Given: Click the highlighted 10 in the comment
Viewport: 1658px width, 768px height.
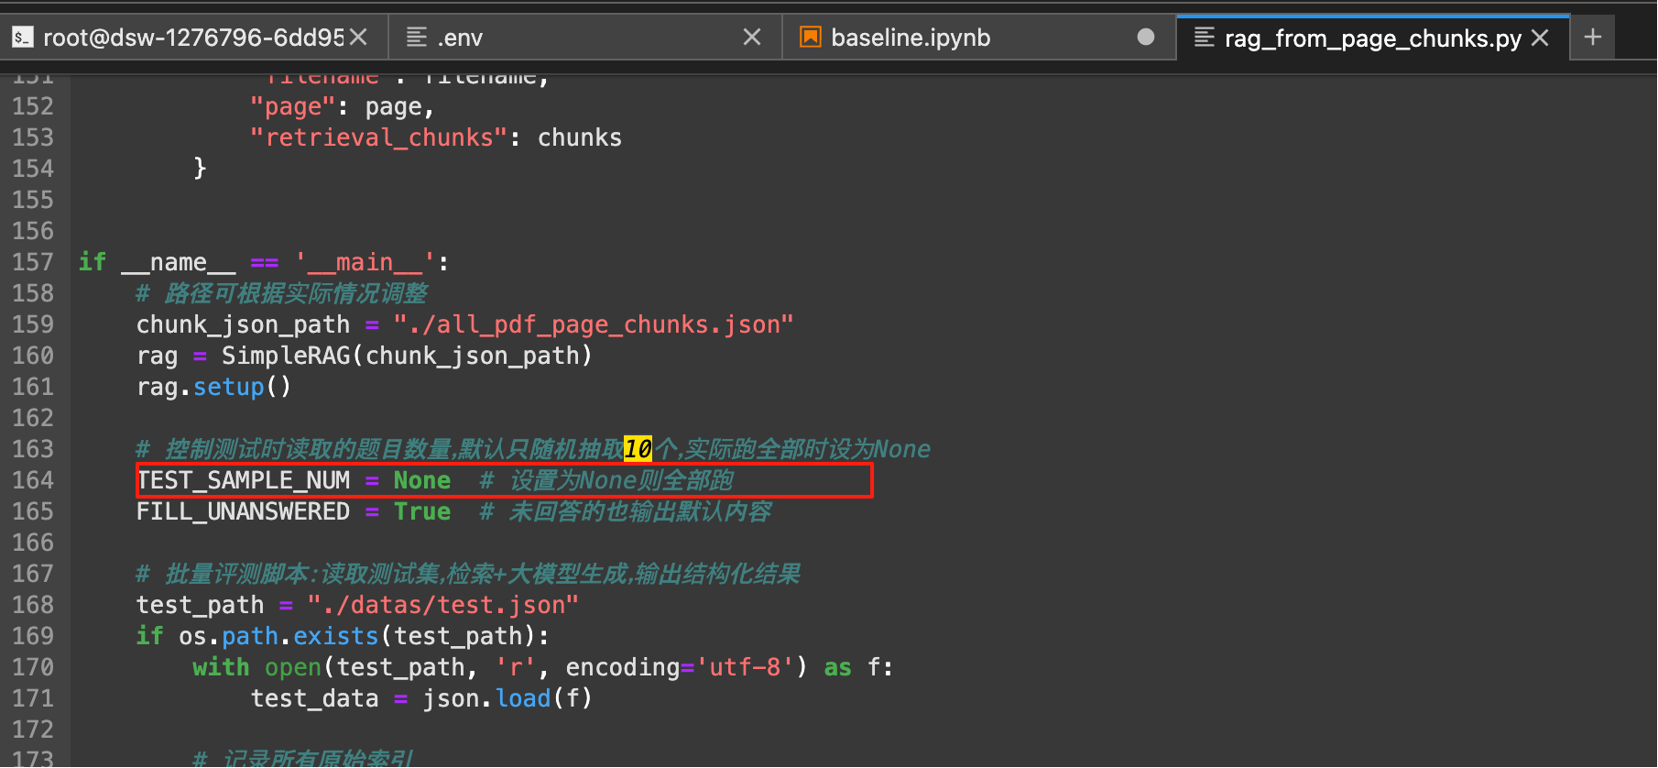Looking at the screenshot, I should [638, 449].
